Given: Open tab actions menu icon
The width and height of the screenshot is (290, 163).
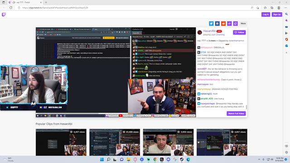Looking at the screenshot, I should click(x=4, y=2).
